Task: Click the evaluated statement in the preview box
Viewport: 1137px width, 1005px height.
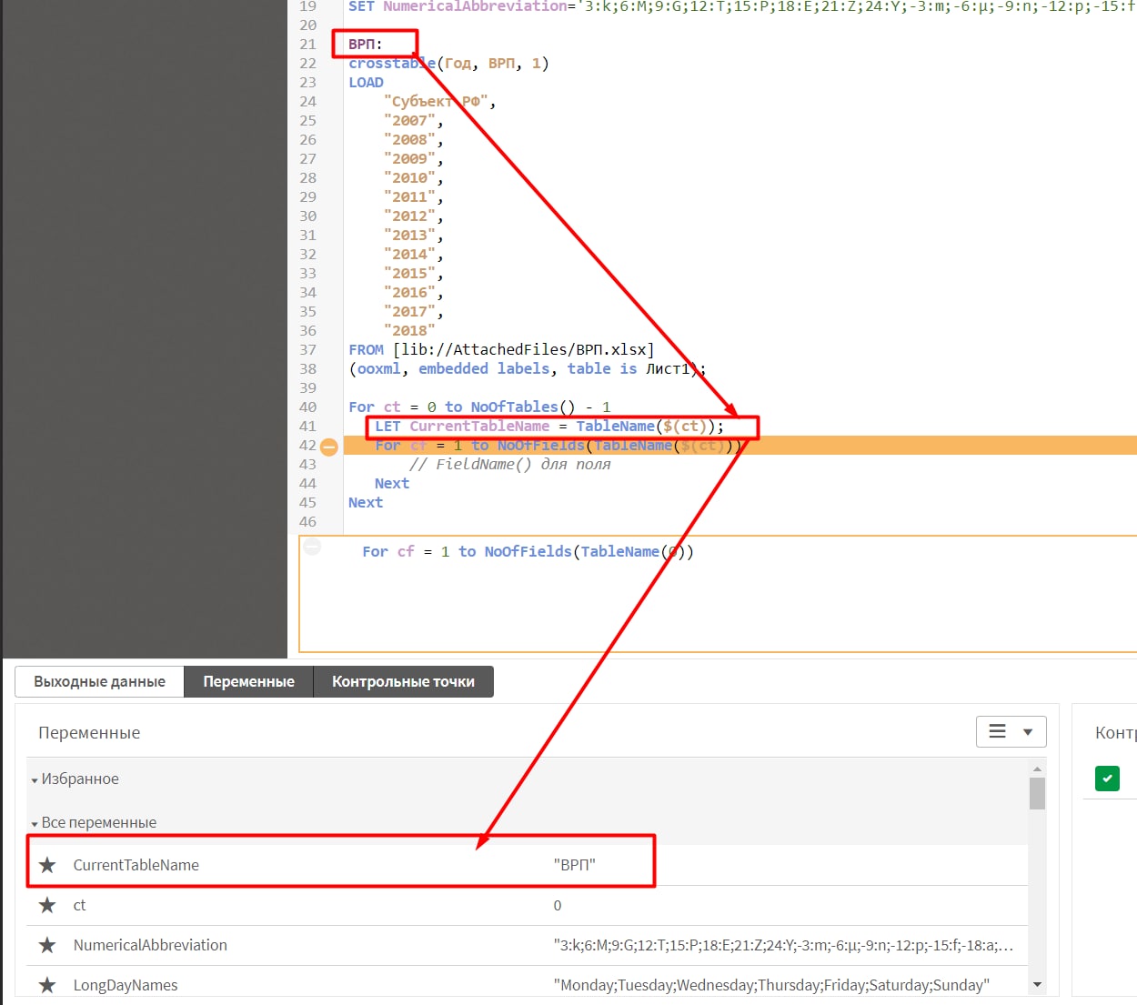Action: pyautogui.click(x=528, y=551)
